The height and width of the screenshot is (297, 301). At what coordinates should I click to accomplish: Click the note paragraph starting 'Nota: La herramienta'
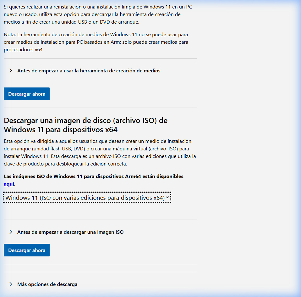click(x=96, y=42)
